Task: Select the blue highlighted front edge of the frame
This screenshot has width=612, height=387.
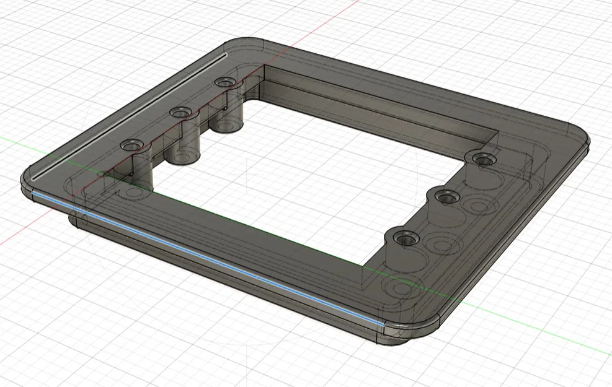Action: (208, 257)
